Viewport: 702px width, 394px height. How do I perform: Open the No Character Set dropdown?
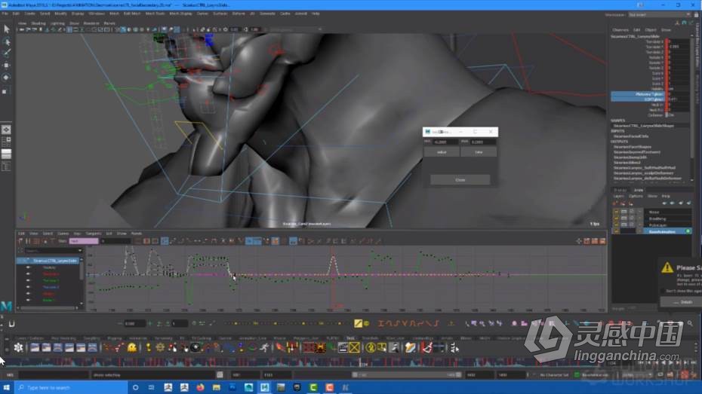[x=555, y=375]
